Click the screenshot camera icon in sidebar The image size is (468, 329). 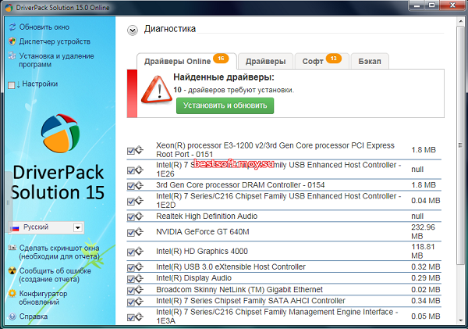12,249
